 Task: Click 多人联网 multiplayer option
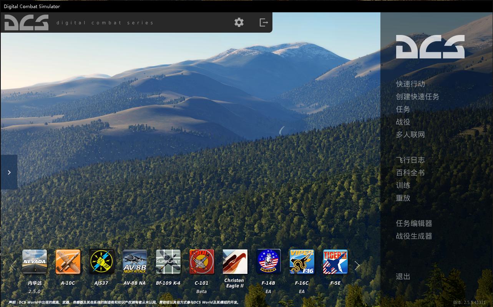410,134
